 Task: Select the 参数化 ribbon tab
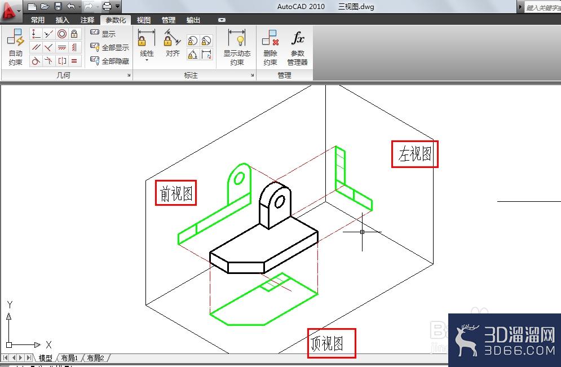coord(116,20)
